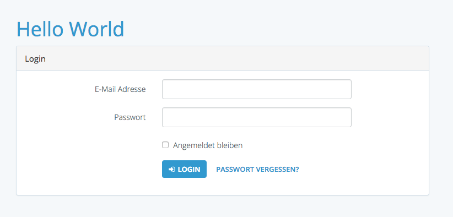
Task: Click the blue LOGIN button
Action: point(184,169)
